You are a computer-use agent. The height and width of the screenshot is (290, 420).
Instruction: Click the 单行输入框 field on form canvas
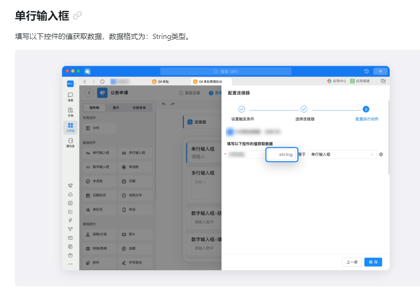204,153
